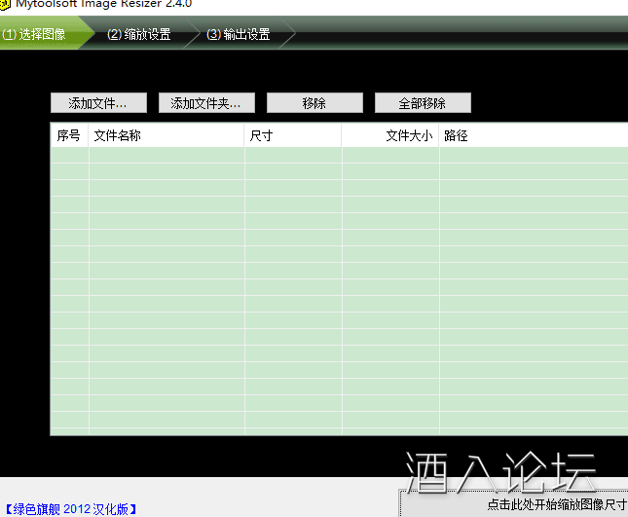The height and width of the screenshot is (517, 628).
Task: Click the Mytoolsoft app icon in title bar
Action: (x=5, y=5)
